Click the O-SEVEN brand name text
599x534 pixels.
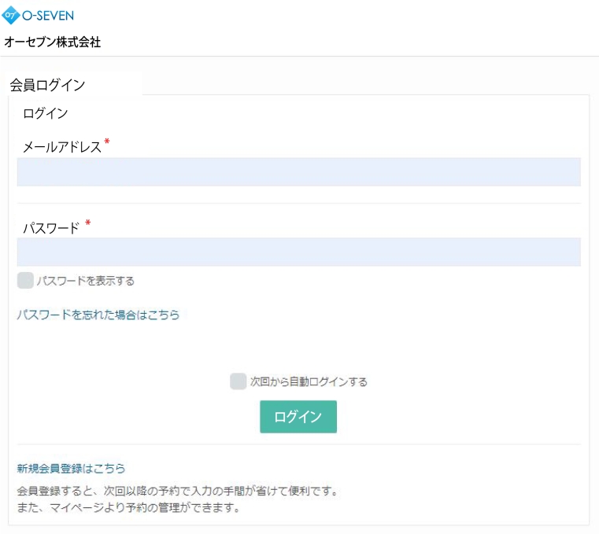48,15
